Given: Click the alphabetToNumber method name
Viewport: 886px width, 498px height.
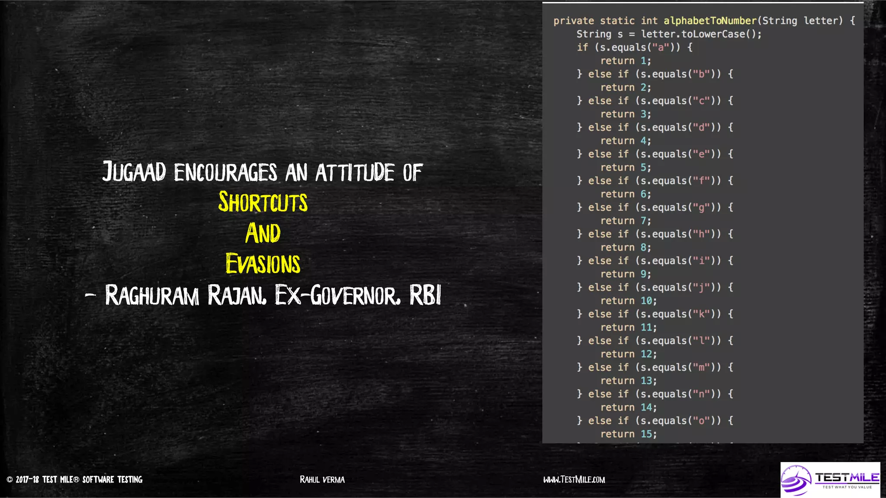Looking at the screenshot, I should (710, 21).
